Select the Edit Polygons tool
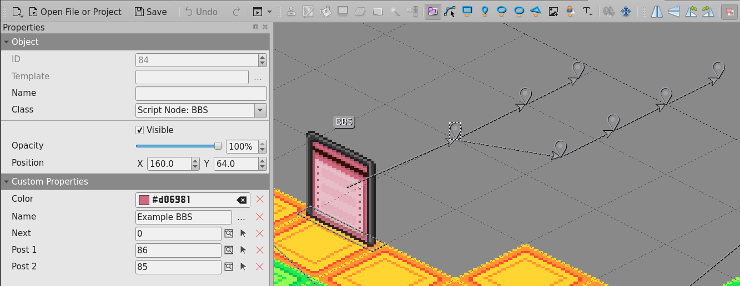 (450, 12)
